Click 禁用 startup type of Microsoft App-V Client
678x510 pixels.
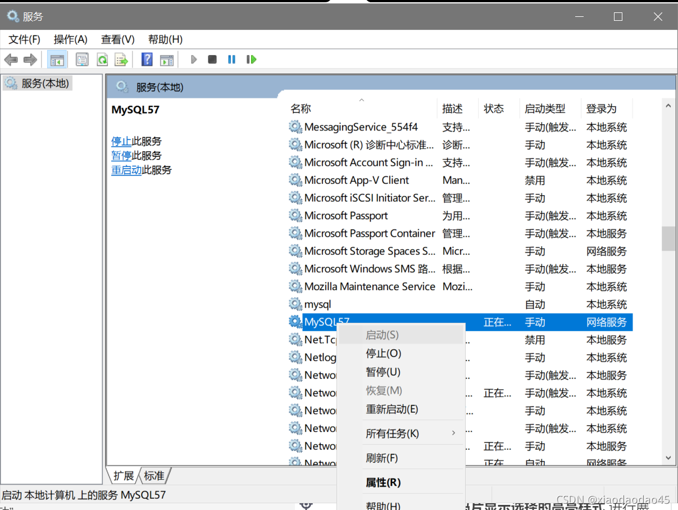[535, 180]
